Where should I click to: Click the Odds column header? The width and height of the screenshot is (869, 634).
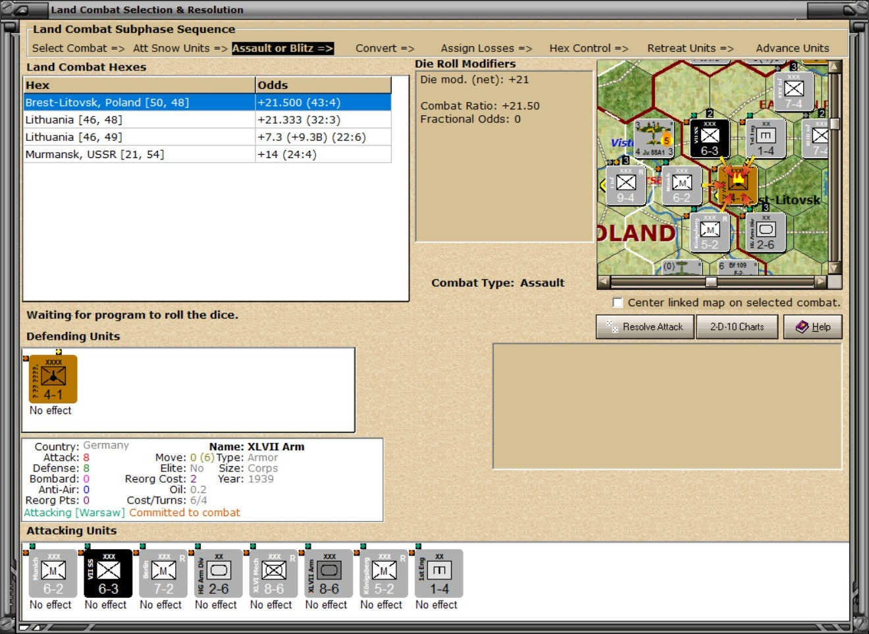pyautogui.click(x=323, y=85)
